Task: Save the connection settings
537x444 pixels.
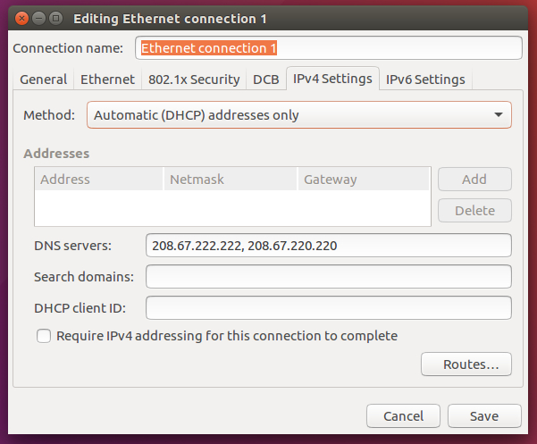Action: click(x=484, y=416)
